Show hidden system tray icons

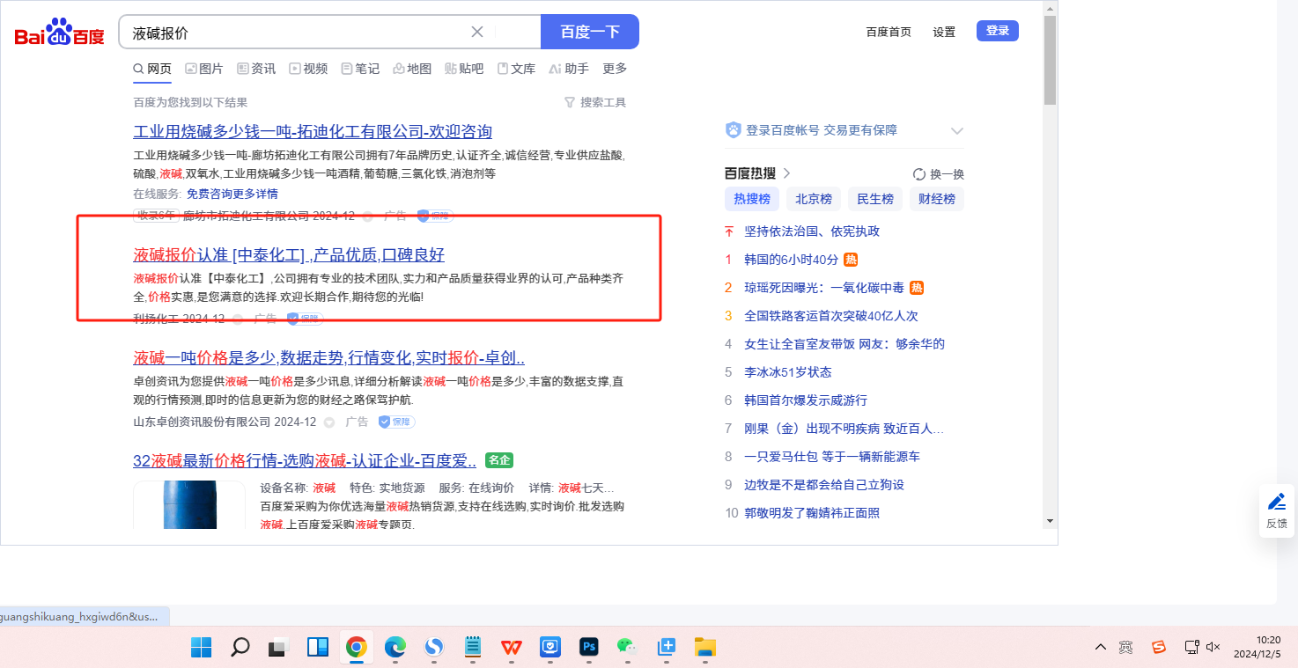click(x=1100, y=648)
